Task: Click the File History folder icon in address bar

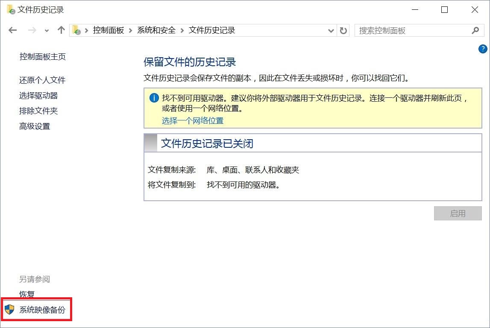Action: [76, 30]
